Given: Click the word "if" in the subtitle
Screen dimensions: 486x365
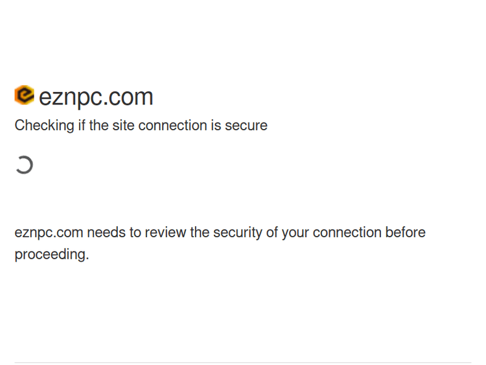Looking at the screenshot, I should (82, 125).
